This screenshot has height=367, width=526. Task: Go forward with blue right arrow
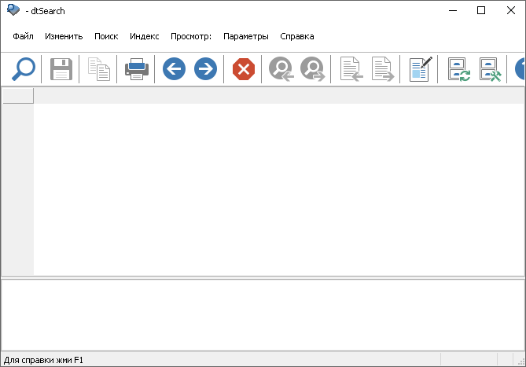coord(205,69)
